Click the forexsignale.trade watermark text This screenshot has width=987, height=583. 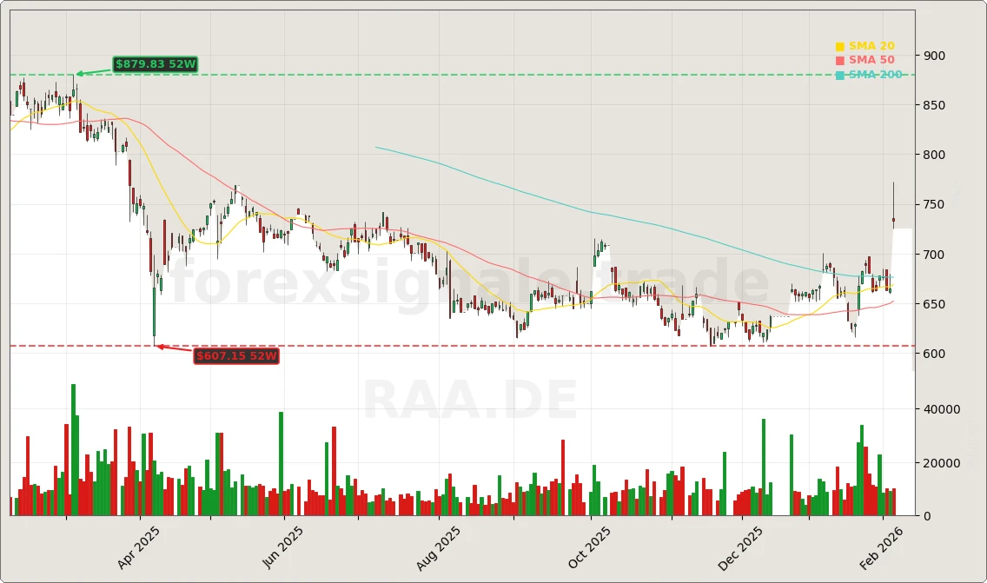469,283
